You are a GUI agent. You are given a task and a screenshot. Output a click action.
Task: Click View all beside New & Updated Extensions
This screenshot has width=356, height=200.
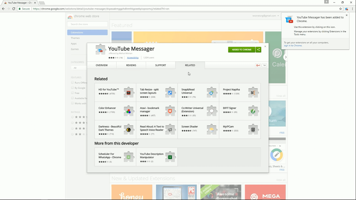281,180
